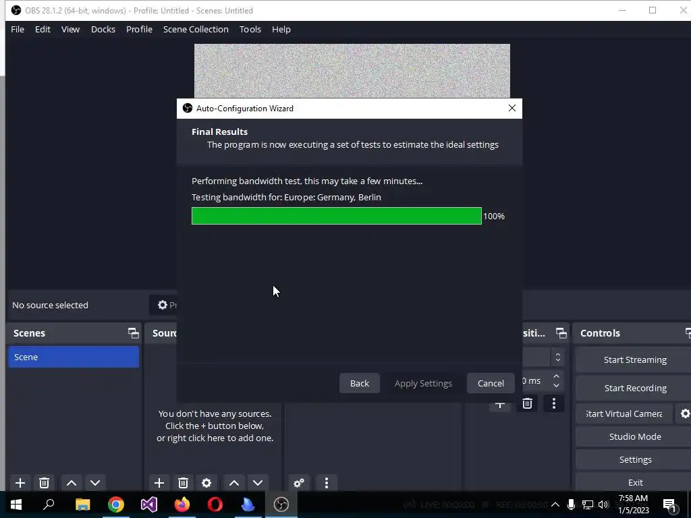Open scene transitions three-dot menu

(x=554, y=403)
